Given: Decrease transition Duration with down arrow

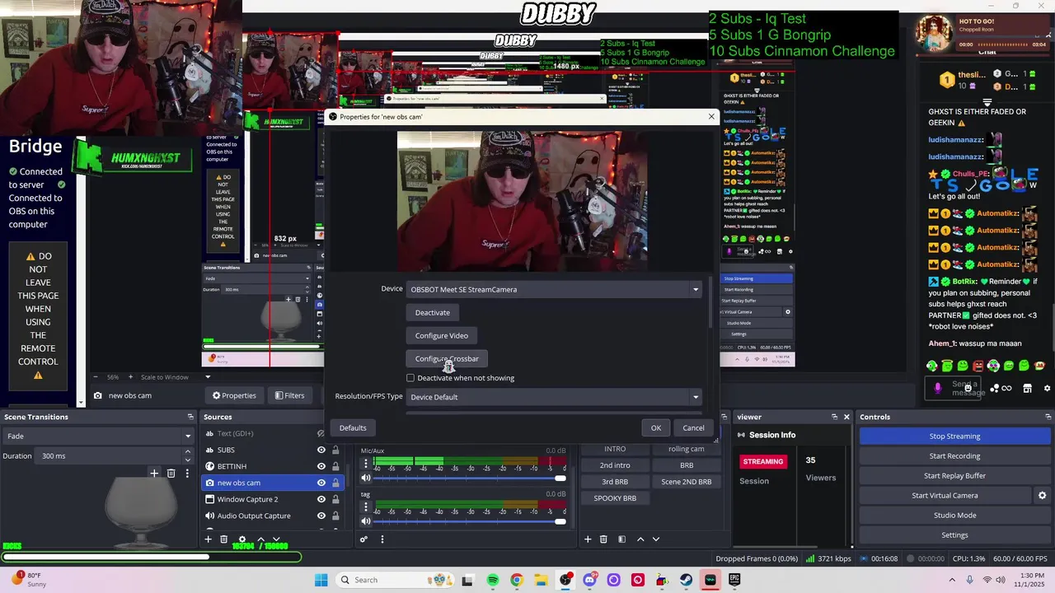Looking at the screenshot, I should pos(187,460).
